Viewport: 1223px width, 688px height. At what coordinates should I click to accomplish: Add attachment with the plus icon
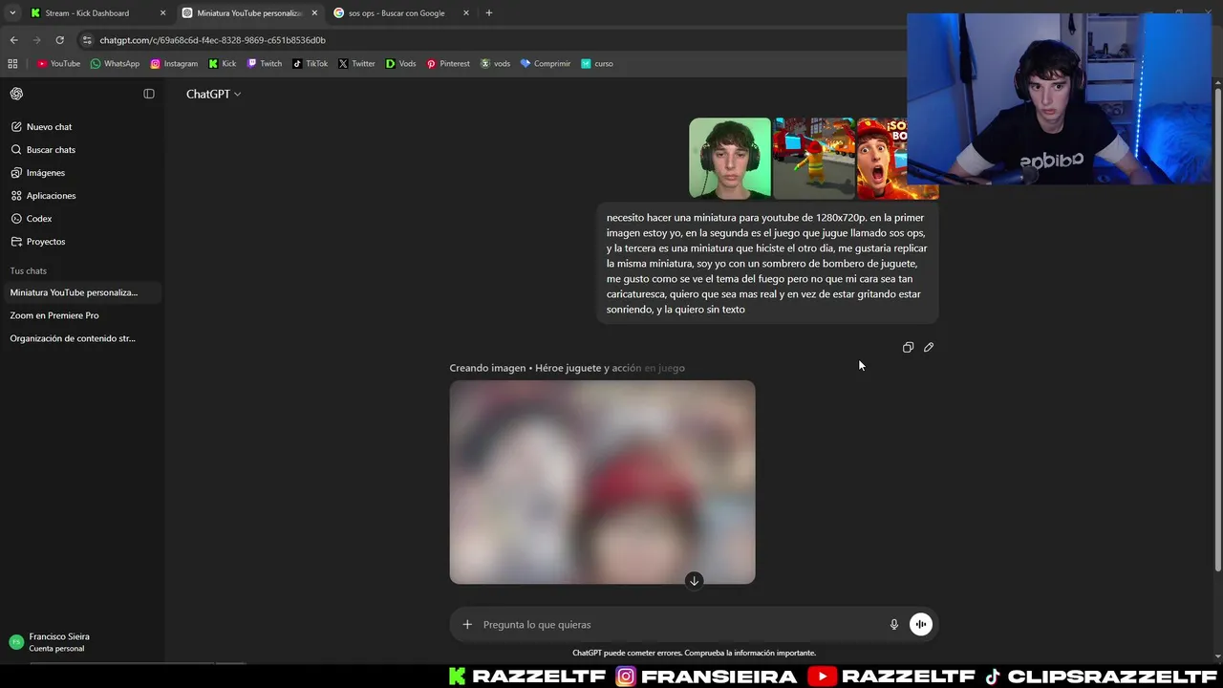pos(467,624)
